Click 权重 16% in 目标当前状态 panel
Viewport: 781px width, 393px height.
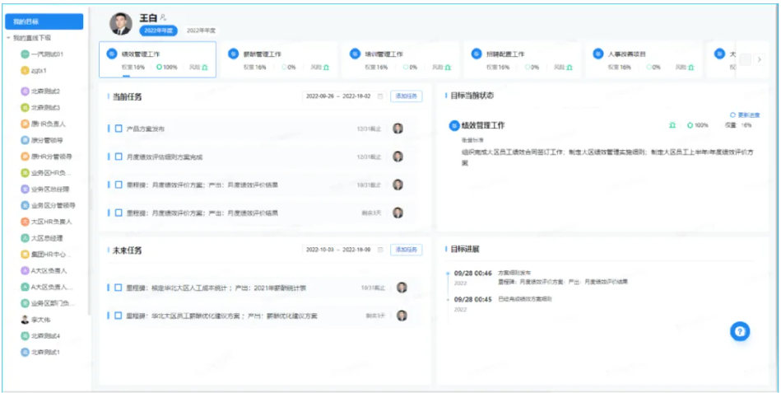(739, 125)
